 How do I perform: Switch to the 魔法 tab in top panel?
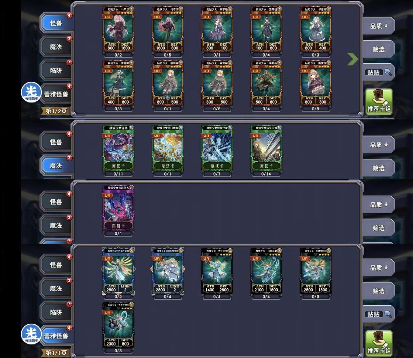(56, 47)
